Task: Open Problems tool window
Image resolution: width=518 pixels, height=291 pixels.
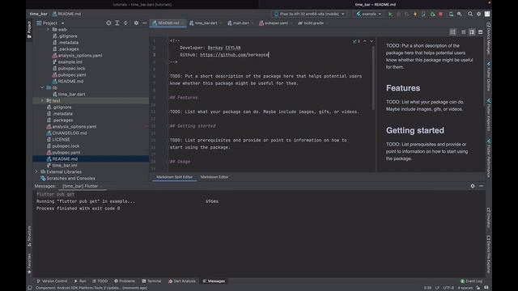Action: pos(125,281)
